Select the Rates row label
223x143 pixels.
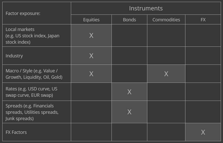point(31,92)
